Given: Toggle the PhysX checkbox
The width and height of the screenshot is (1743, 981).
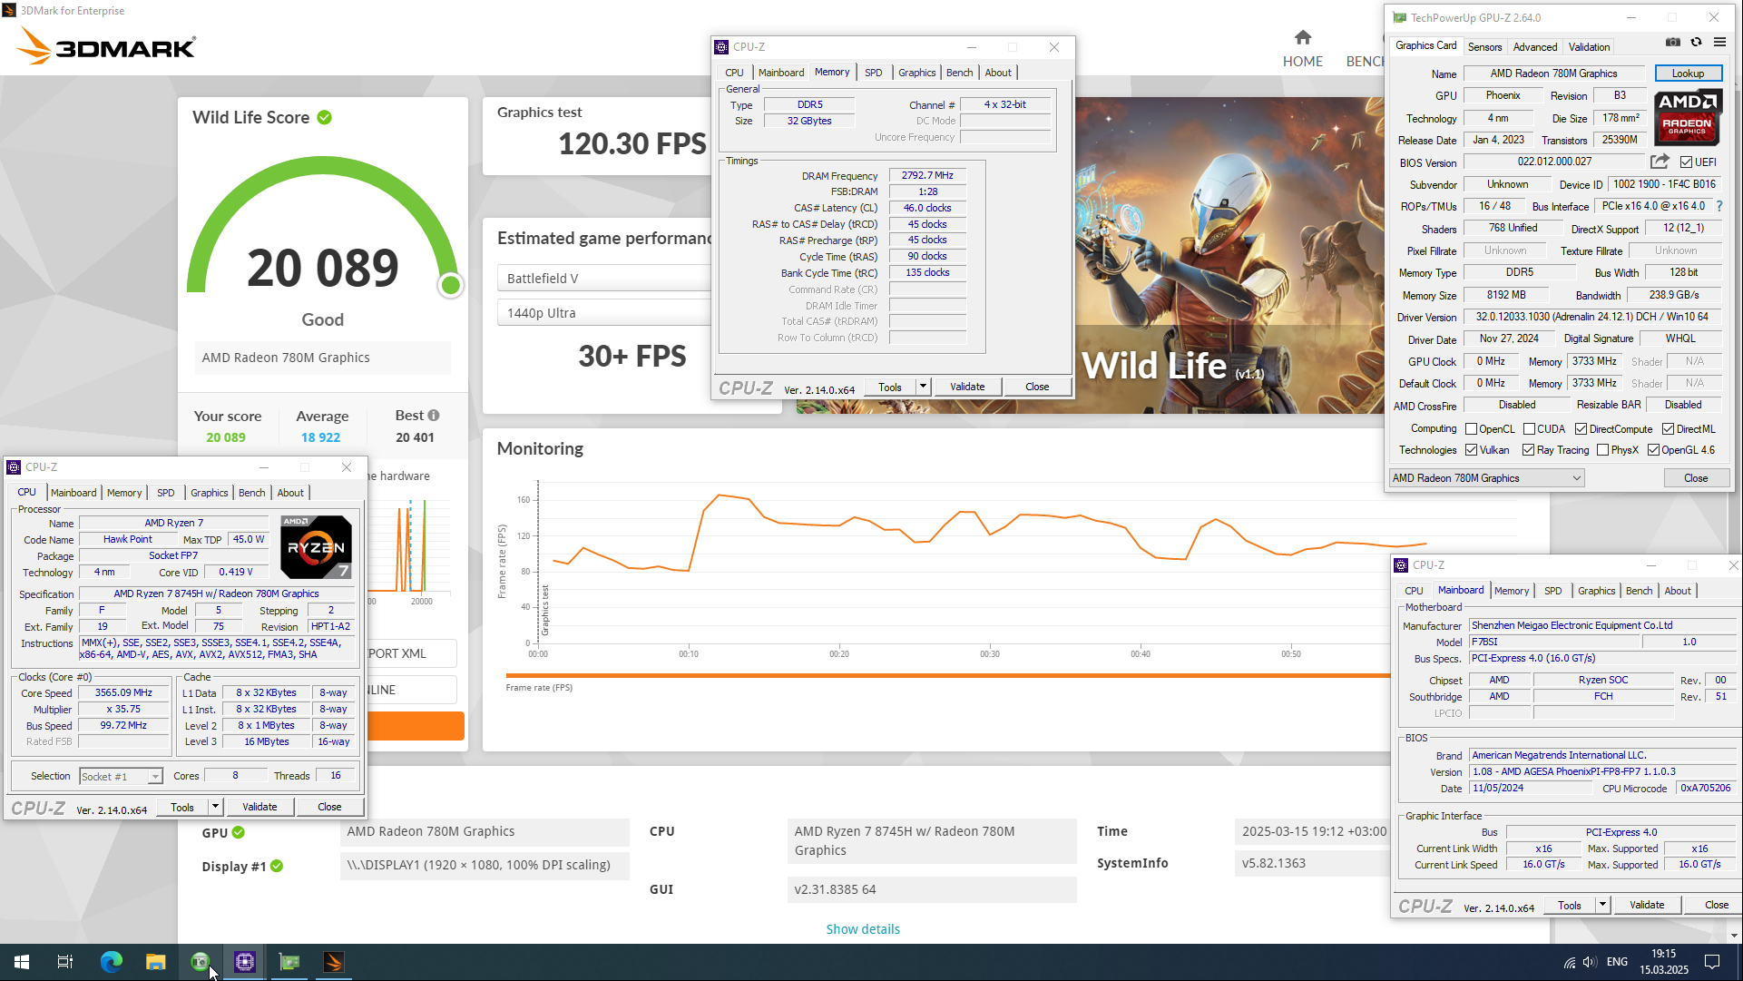Looking at the screenshot, I should (x=1602, y=450).
